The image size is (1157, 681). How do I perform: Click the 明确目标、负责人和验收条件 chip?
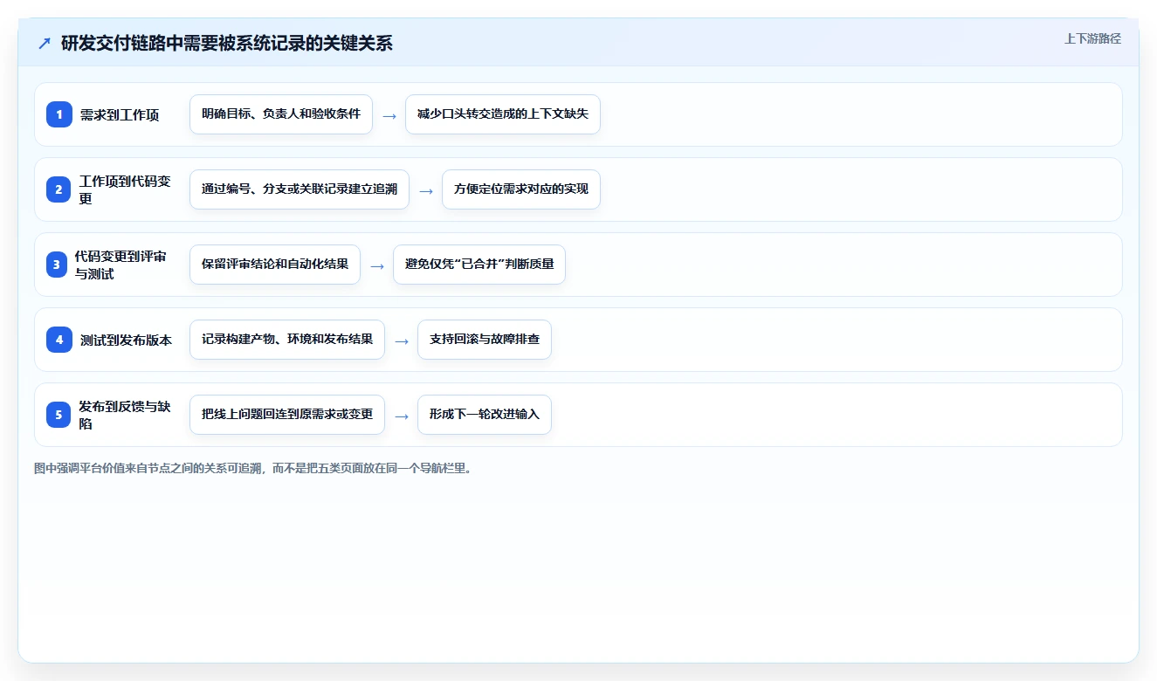[x=281, y=114]
